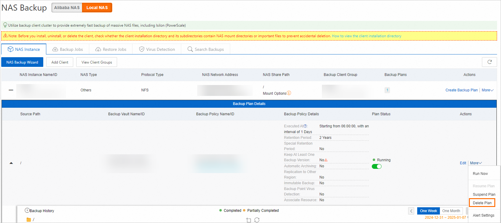Click the "Partially Completed" legend entry
The width and height of the screenshot is (501, 223).
pos(263,211)
